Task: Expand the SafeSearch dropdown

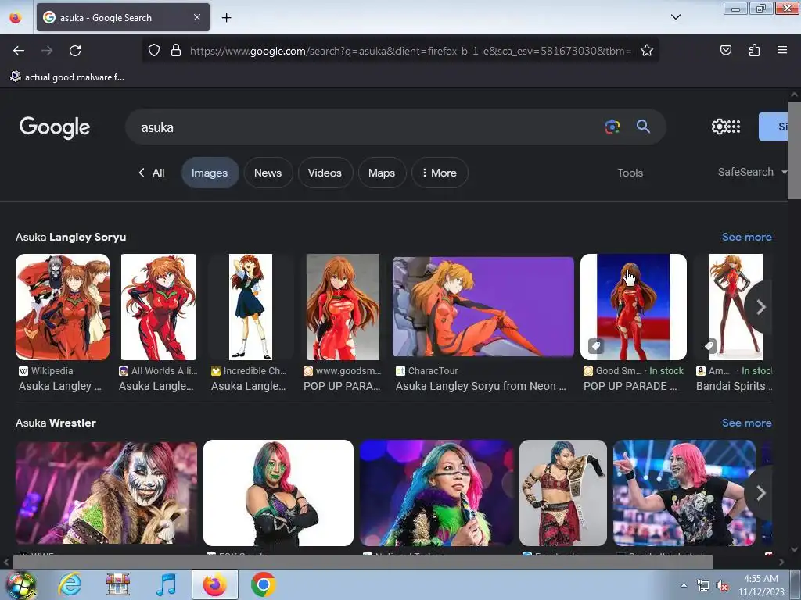Action: tap(752, 172)
